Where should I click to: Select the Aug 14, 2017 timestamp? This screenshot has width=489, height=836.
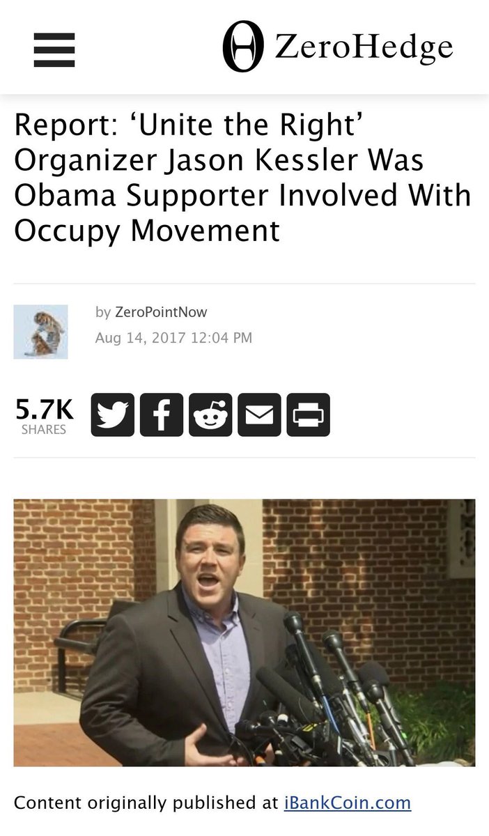[173, 338]
